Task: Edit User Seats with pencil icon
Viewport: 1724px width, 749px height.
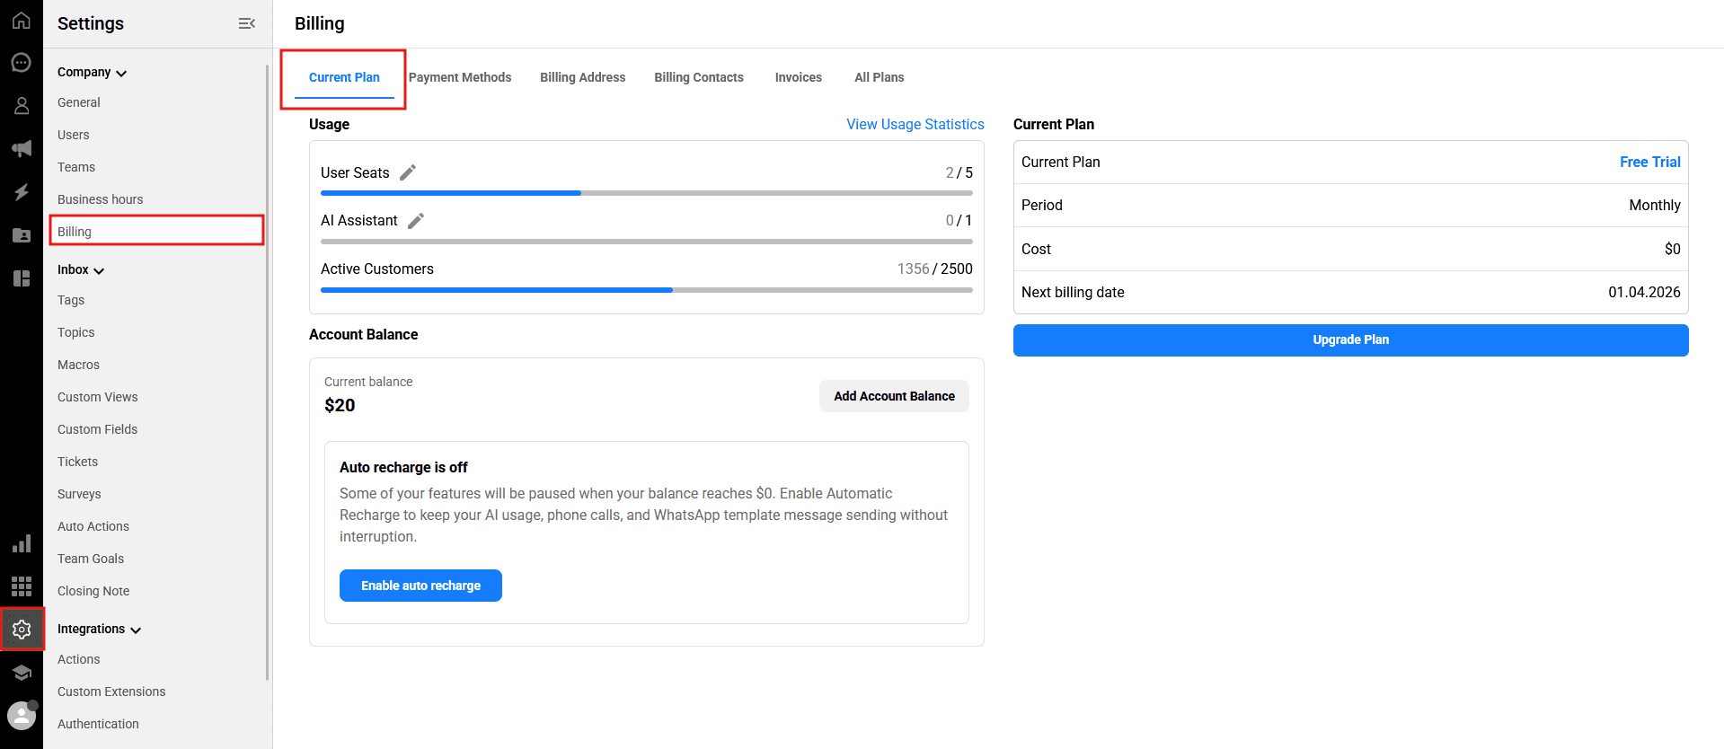Action: [408, 172]
